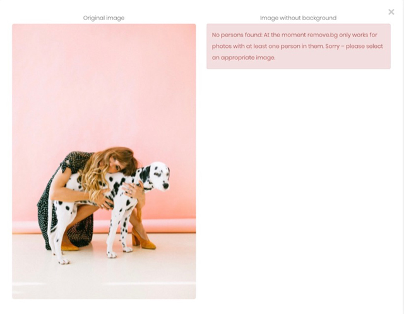Click the original uploaded photo
Screen dimensions: 404x314
tap(104, 161)
